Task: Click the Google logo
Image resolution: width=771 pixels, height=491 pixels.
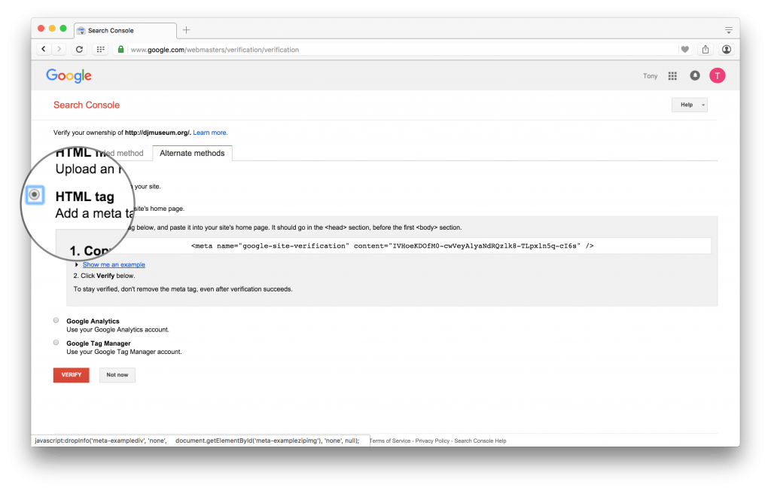Action: pos(69,75)
